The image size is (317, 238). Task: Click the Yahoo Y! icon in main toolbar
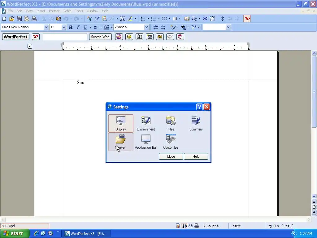247,19
